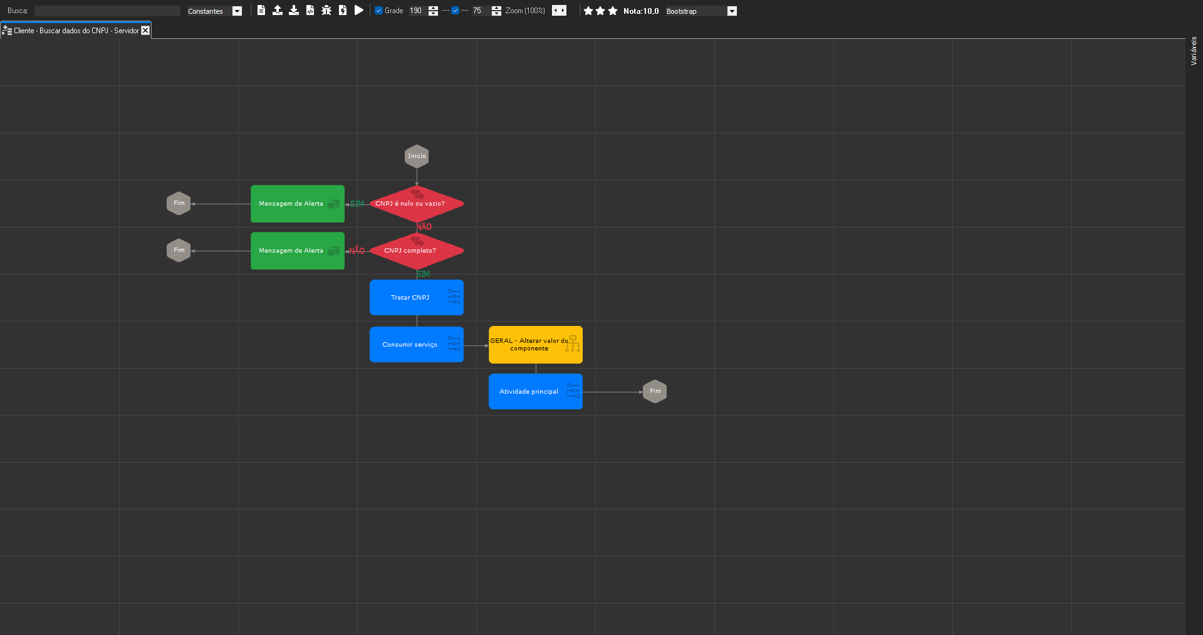Select the top Mensagem de Alerta block
This screenshot has width=1203, height=635.
298,204
